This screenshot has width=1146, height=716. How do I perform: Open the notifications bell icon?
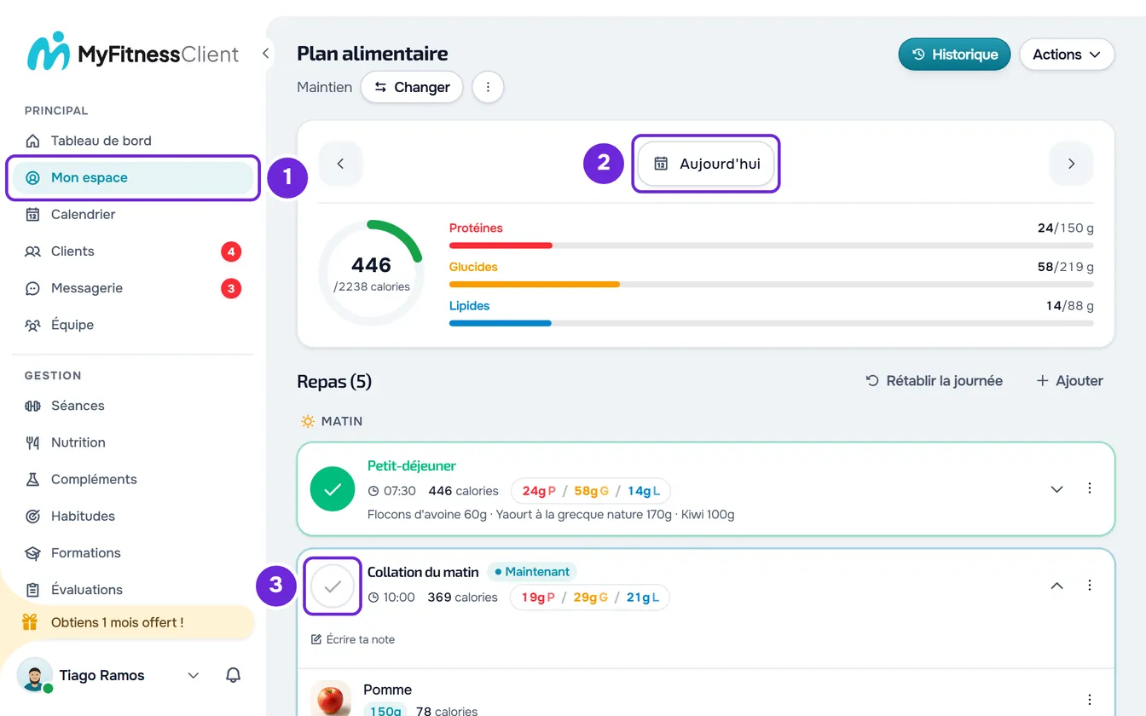tap(233, 675)
